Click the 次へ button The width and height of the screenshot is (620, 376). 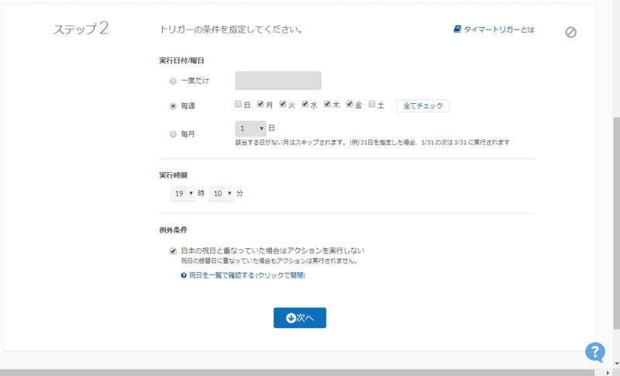[x=300, y=318]
